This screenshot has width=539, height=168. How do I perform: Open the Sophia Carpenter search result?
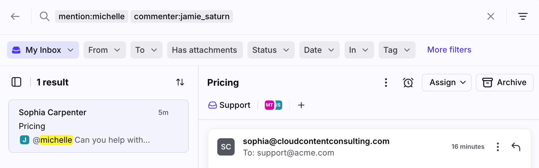click(98, 126)
